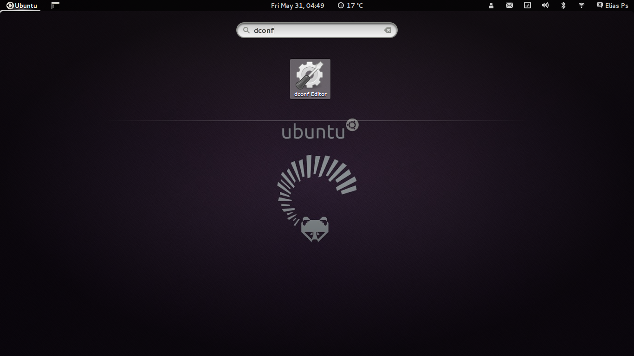Click the Ubuntu activities menu label
This screenshot has width=634, height=356.
click(x=26, y=6)
